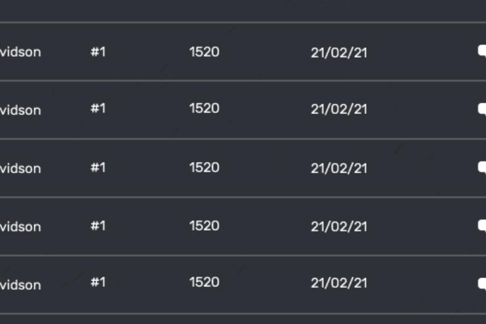Viewport: 486px width, 324px height.
Task: Open the comment icon in the first row
Action: click(482, 51)
